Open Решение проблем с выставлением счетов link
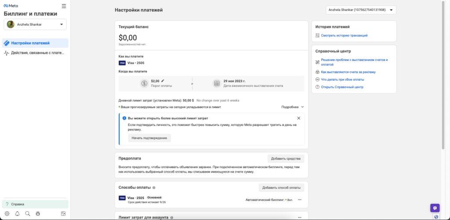This screenshot has height=220, width=450. 355,62
